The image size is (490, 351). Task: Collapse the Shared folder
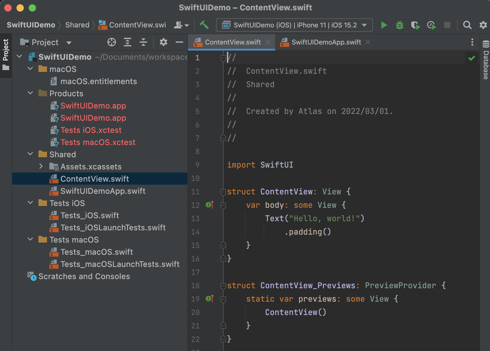pos(30,154)
